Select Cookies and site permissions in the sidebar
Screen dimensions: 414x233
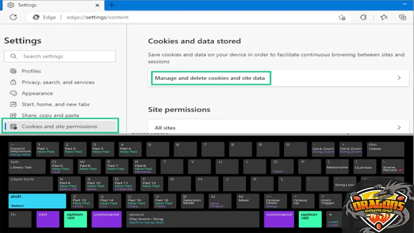(59, 127)
